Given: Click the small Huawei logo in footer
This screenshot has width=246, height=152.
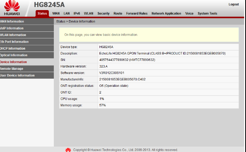Looking at the screenshot, I should coord(68,150).
